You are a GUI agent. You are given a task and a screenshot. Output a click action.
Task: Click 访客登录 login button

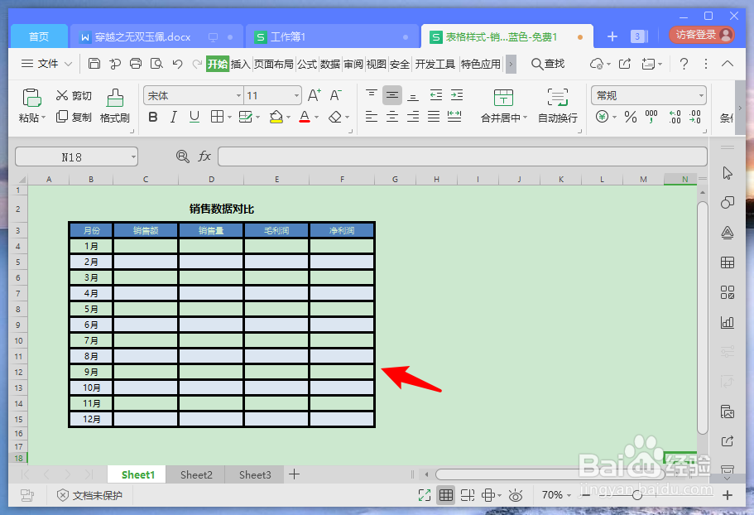point(702,35)
